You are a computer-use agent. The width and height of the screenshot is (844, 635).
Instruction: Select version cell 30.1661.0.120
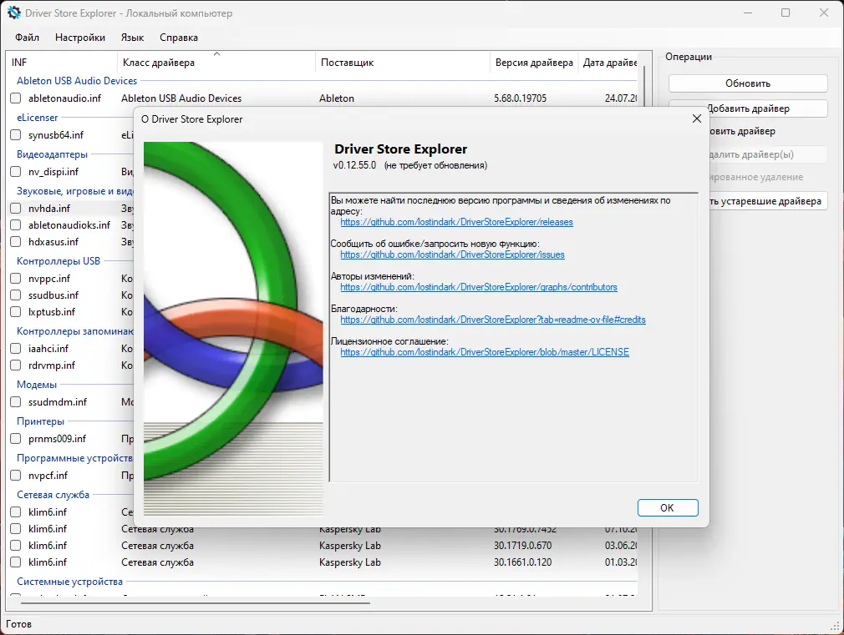pyautogui.click(x=522, y=562)
